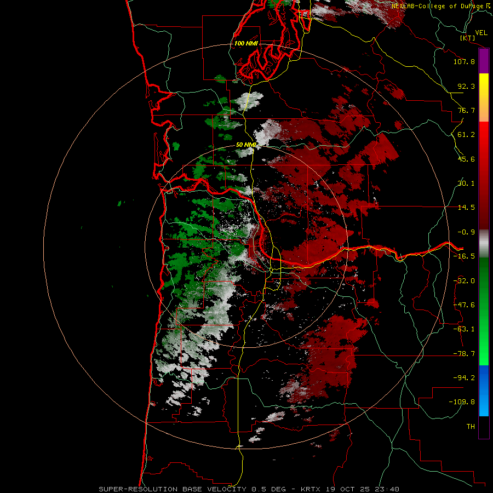This screenshot has width=493, height=493.
Task: Select the 92.3 velocity scale label
Action: (x=466, y=86)
